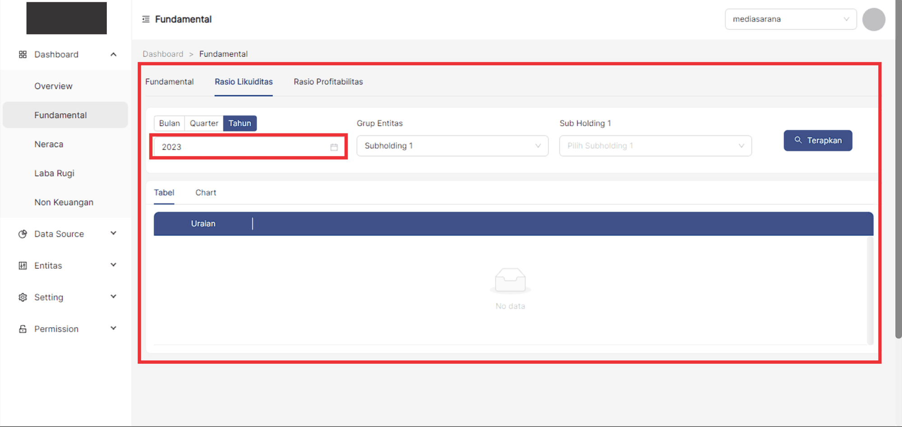Click the Permission lock icon
902x427 pixels.
(x=23, y=329)
